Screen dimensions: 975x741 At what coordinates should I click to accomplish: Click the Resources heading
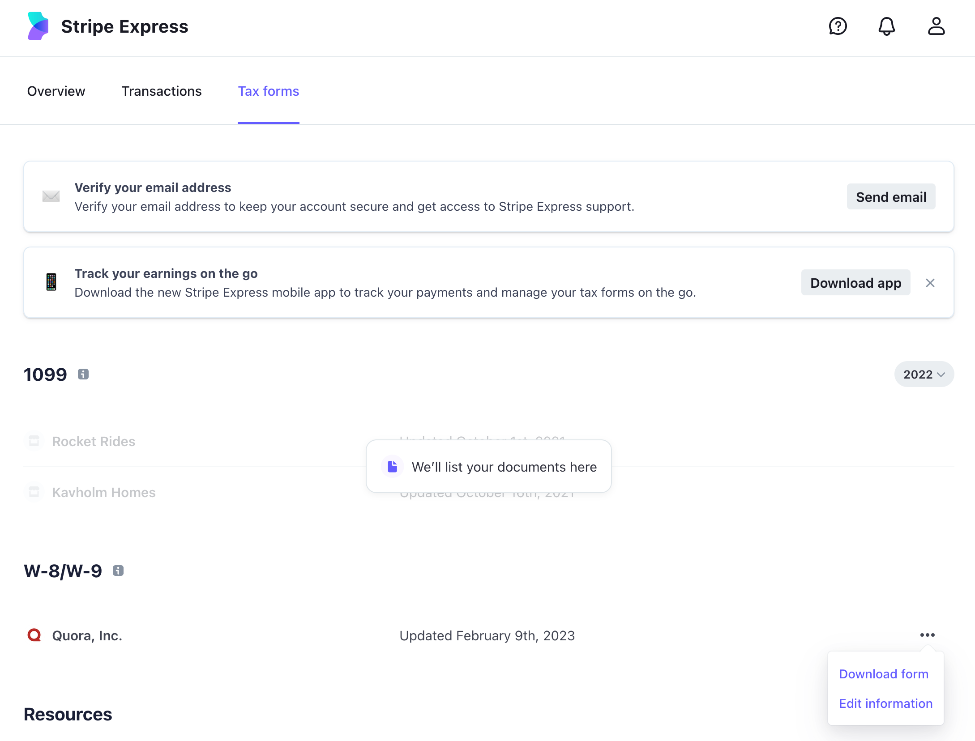[x=68, y=714]
